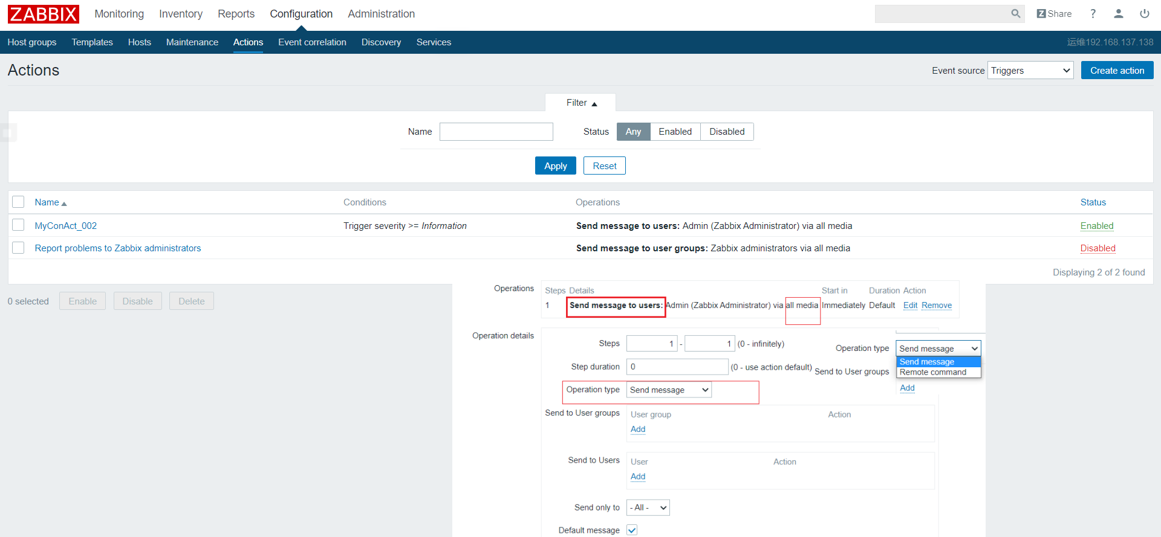This screenshot has width=1161, height=537.
Task: Click the Zabbix logo
Action: (44, 14)
